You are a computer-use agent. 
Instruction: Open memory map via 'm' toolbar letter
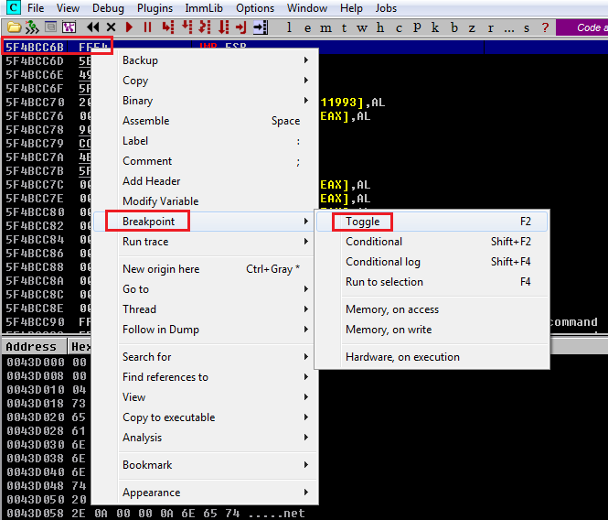tap(325, 27)
